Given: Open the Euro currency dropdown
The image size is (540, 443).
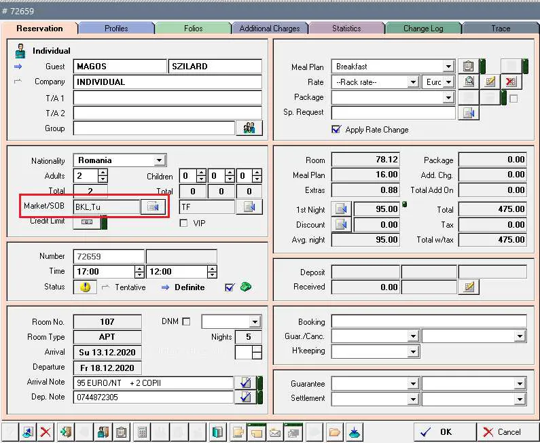Looking at the screenshot, I should pos(448,82).
